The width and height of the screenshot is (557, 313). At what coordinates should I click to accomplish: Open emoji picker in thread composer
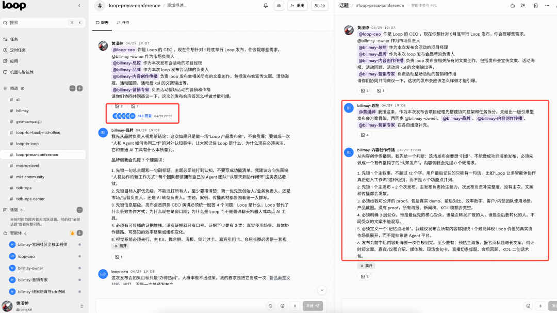click(528, 306)
